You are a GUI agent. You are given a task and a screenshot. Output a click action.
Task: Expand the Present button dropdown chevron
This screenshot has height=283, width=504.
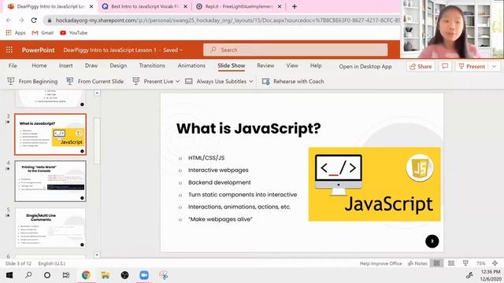(494, 66)
